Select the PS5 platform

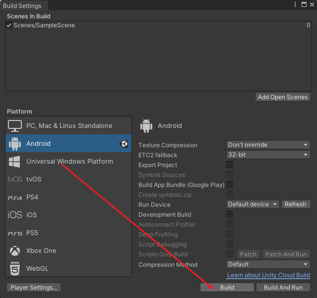coord(68,233)
